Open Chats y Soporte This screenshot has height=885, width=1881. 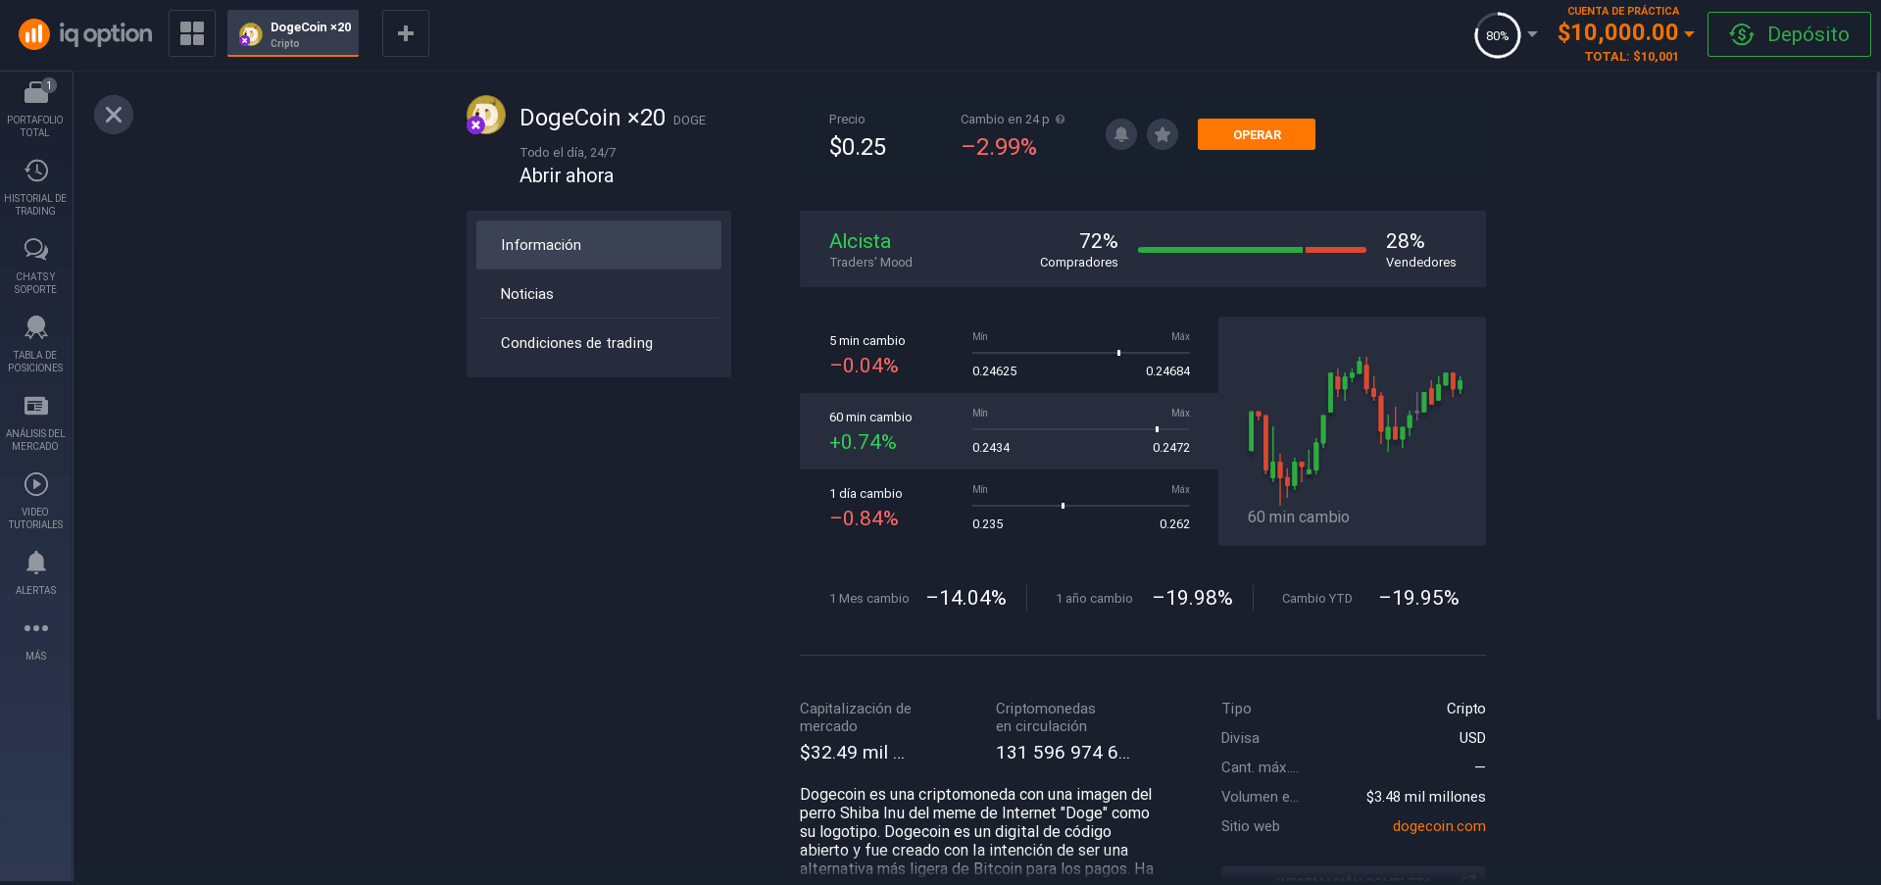35,266
